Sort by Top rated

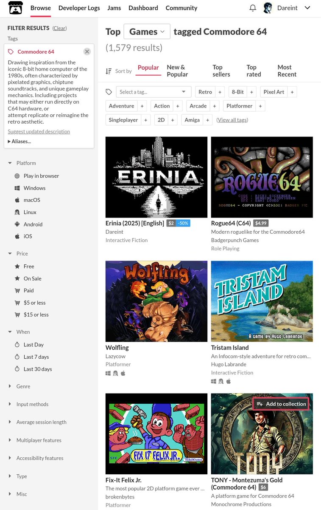point(254,71)
